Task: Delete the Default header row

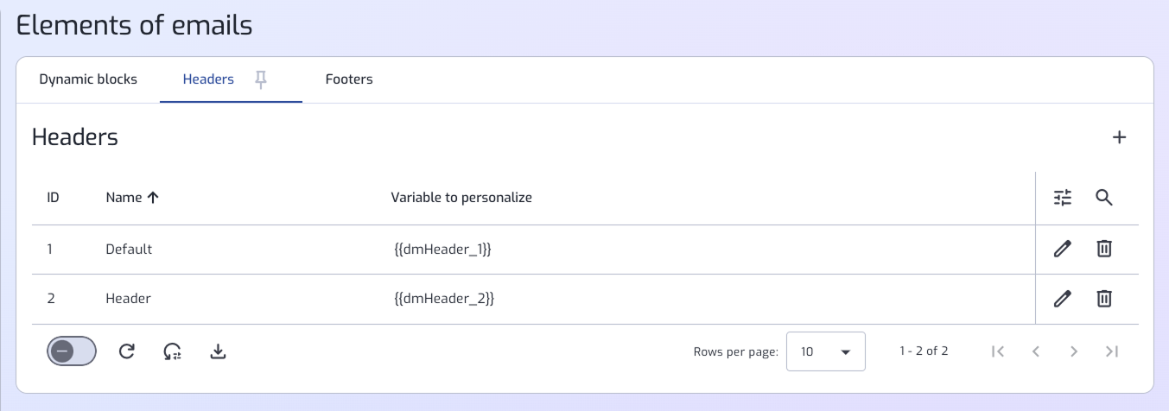Action: [1104, 249]
